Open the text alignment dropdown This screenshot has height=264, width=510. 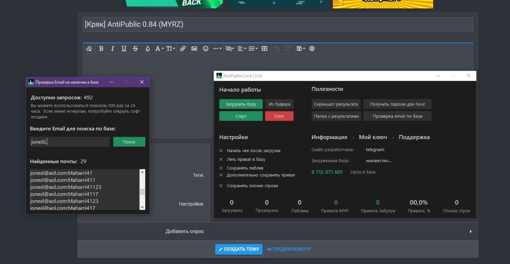(242, 49)
